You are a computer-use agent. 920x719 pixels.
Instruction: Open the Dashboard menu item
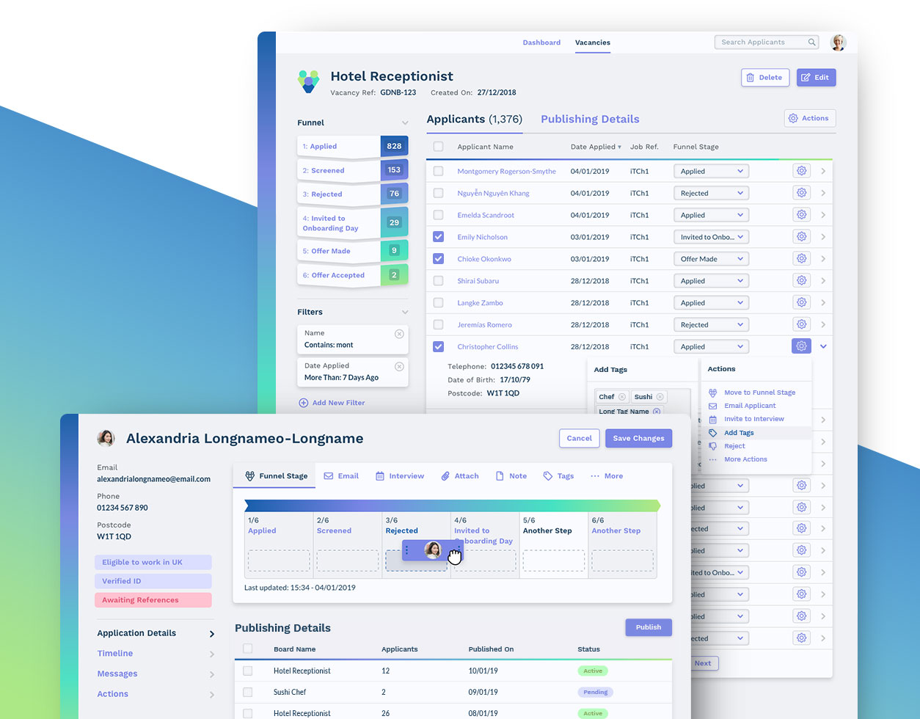pos(541,42)
